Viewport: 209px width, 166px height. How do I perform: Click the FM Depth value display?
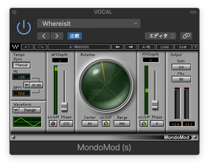pyautogui.click(x=151, y=60)
